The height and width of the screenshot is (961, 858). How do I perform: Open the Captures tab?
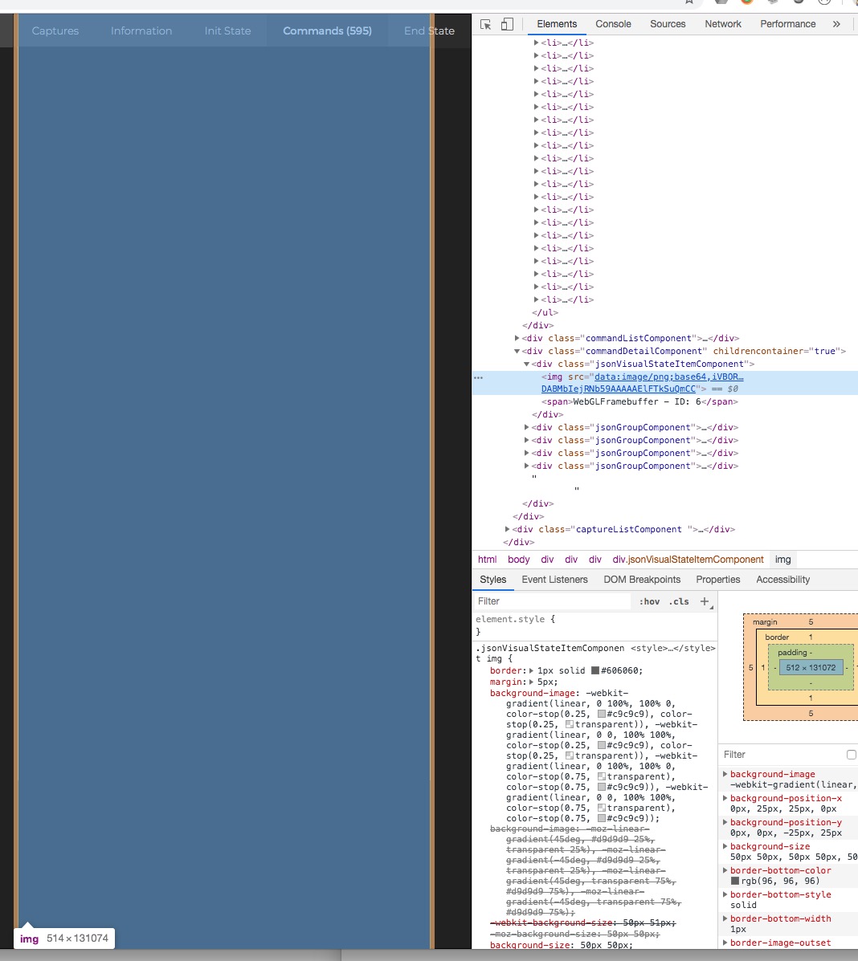pyautogui.click(x=55, y=31)
